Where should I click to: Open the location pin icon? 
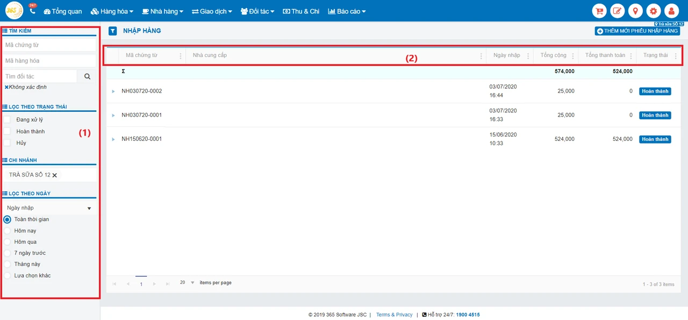[636, 11]
